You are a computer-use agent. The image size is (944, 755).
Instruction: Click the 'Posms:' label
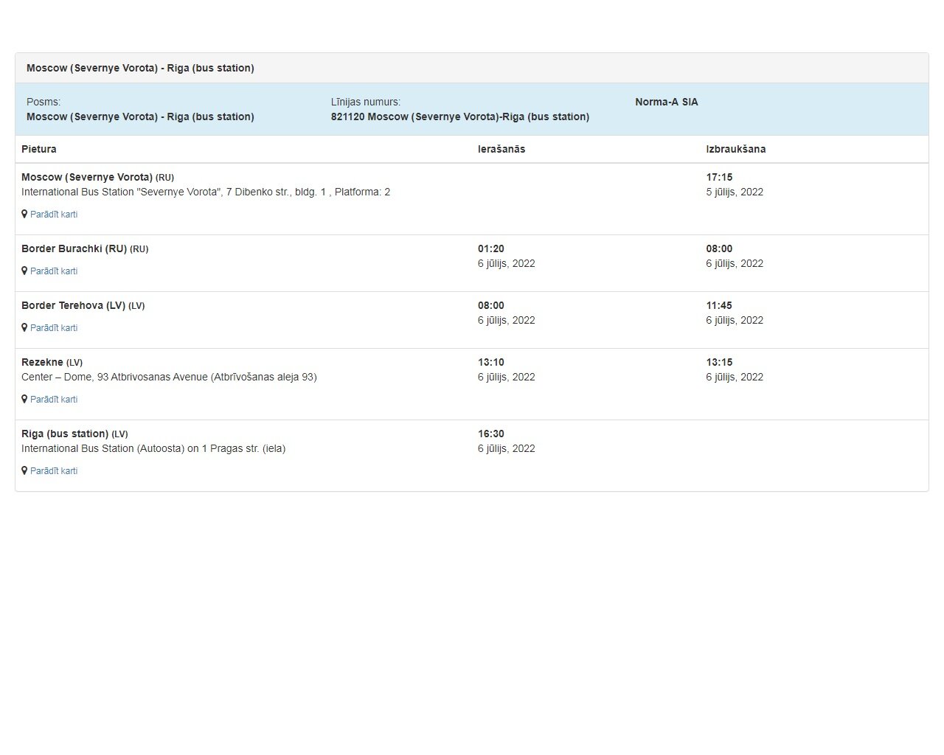pos(44,102)
